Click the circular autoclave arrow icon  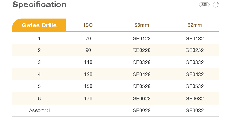[x=216, y=5]
